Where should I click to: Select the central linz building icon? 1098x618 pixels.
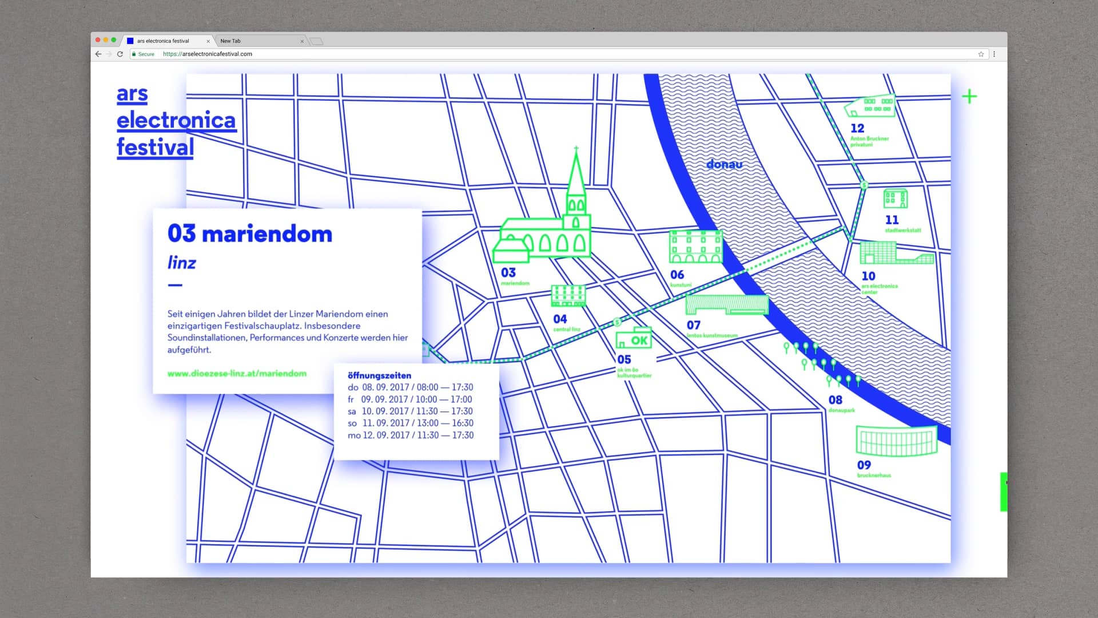click(568, 296)
